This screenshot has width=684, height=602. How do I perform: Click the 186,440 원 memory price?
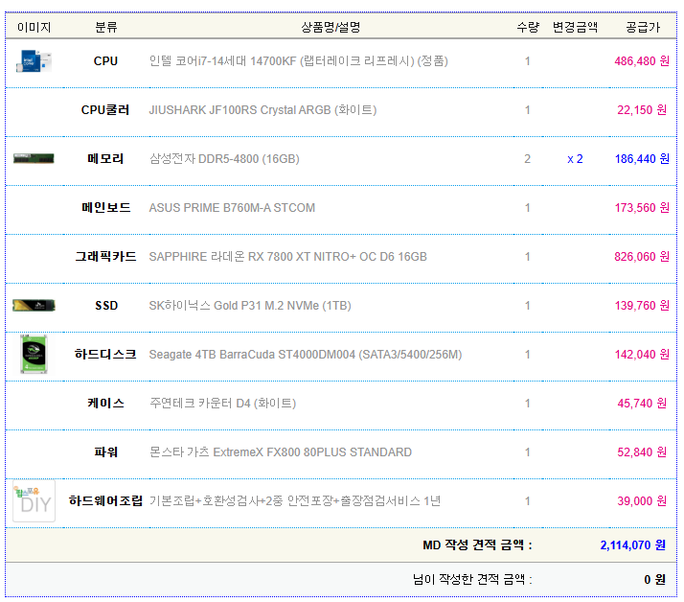(x=642, y=159)
